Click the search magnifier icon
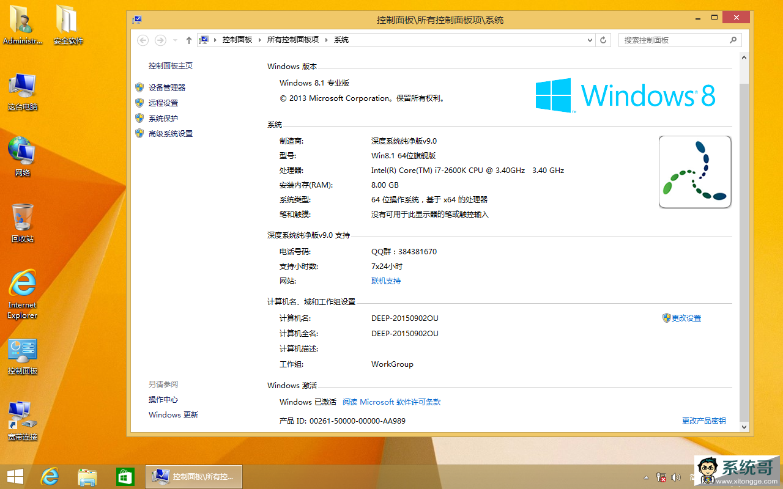The width and height of the screenshot is (783, 489). 733,40
